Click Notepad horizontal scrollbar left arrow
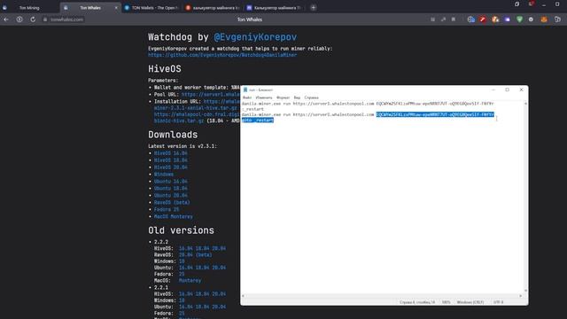This screenshot has height=319, width=567. (243, 296)
